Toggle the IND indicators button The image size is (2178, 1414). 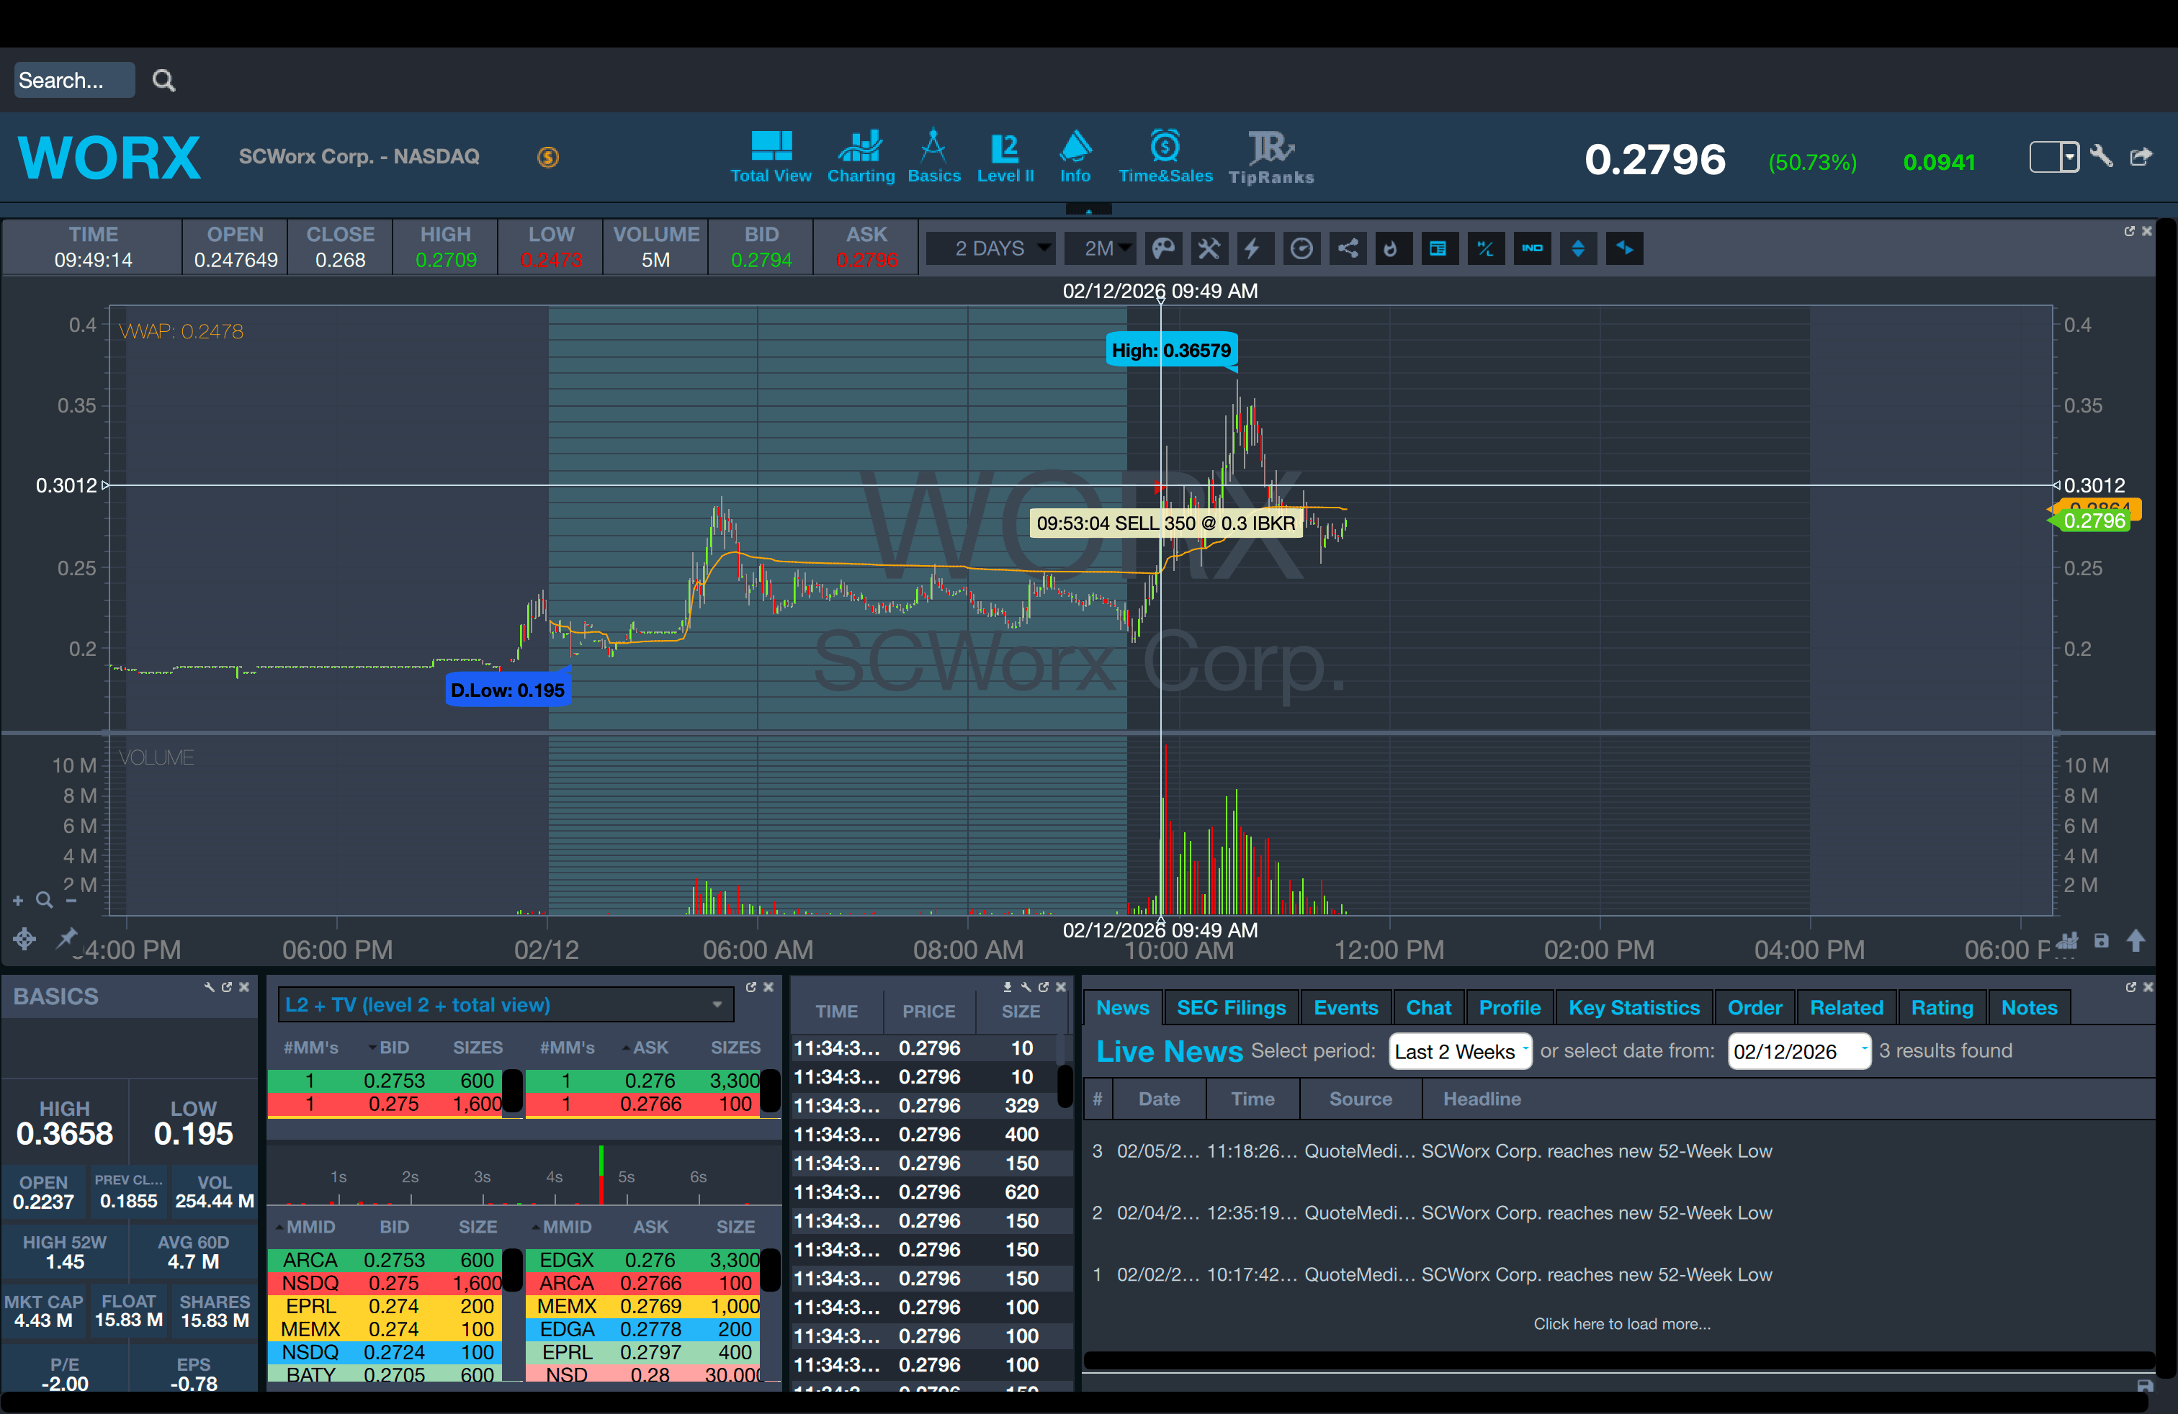pos(1532,249)
